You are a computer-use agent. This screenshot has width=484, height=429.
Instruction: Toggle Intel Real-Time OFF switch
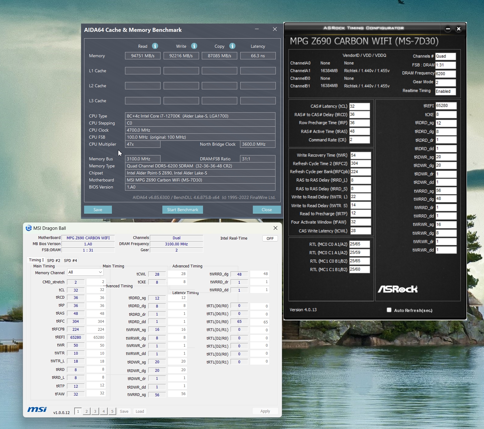pyautogui.click(x=270, y=238)
